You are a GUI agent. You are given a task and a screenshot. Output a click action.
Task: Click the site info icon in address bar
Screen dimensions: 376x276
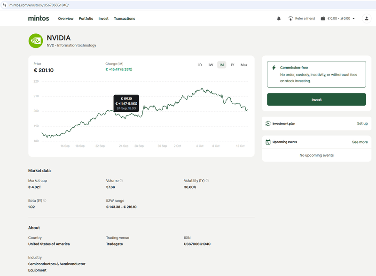pos(5,5)
